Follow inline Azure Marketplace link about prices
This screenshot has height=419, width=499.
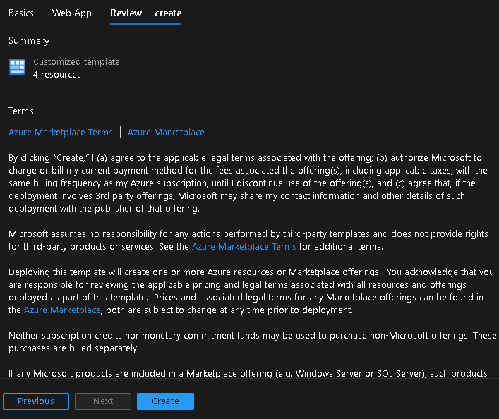coord(63,310)
